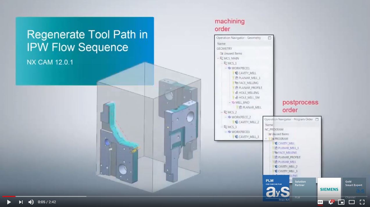Select CAVITY_MILL_3 in Program Order navigator
This screenshot has height=207, width=370.
288,171
